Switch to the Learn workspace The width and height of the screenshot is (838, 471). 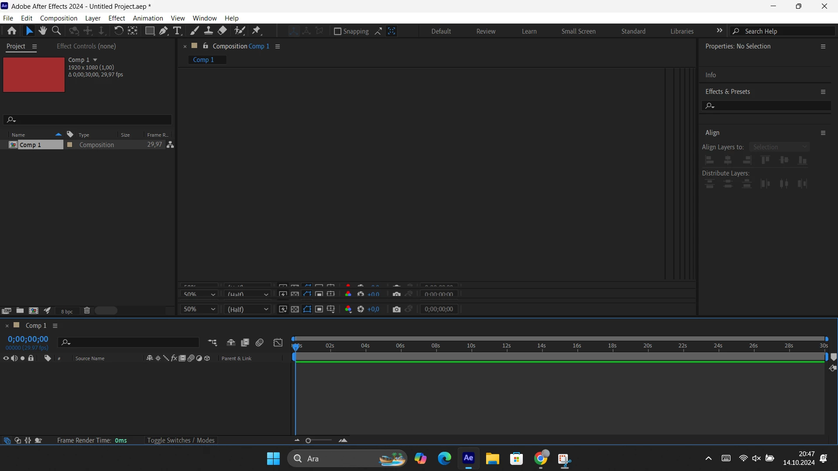[529, 31]
